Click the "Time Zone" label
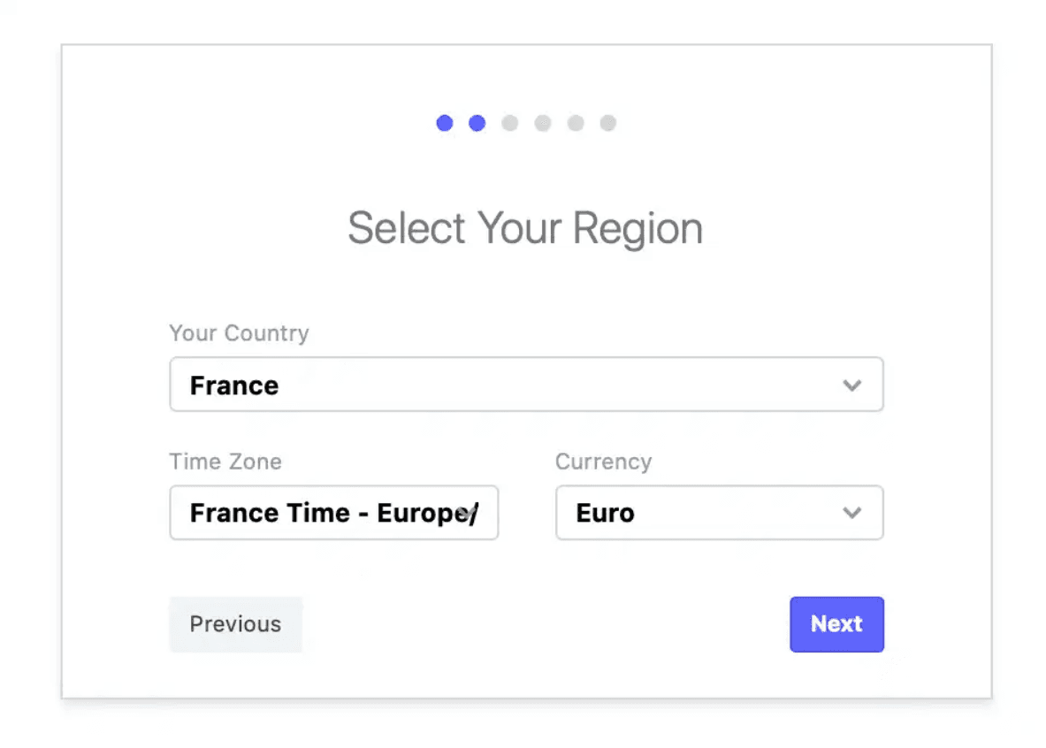The width and height of the screenshot is (1046, 748). [x=225, y=462]
